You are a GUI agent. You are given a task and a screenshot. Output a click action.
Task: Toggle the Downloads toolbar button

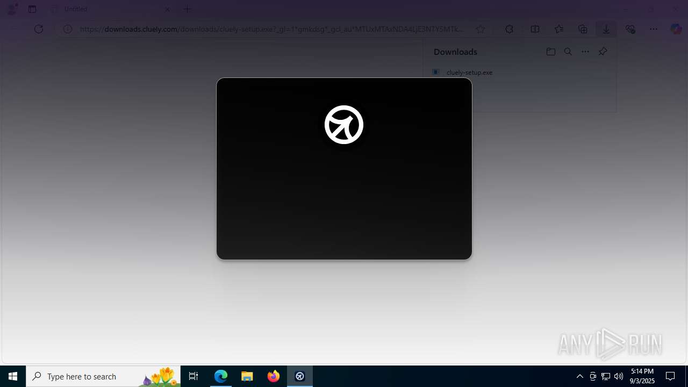point(606,29)
